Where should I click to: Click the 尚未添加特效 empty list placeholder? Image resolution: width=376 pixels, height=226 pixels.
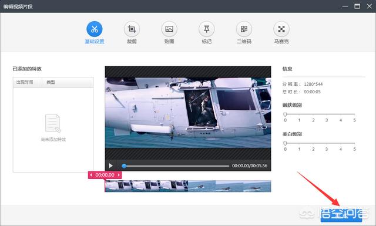[x=53, y=128]
